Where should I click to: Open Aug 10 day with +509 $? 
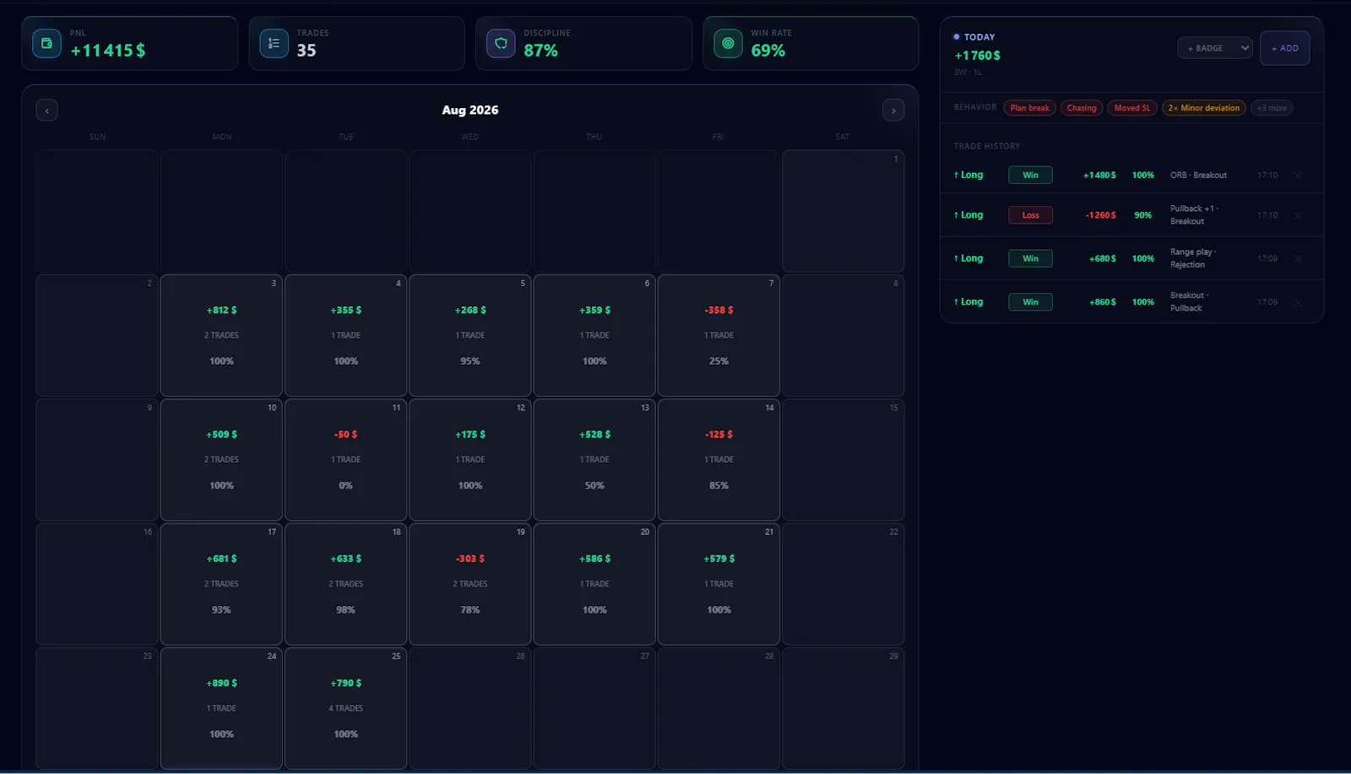(x=221, y=459)
